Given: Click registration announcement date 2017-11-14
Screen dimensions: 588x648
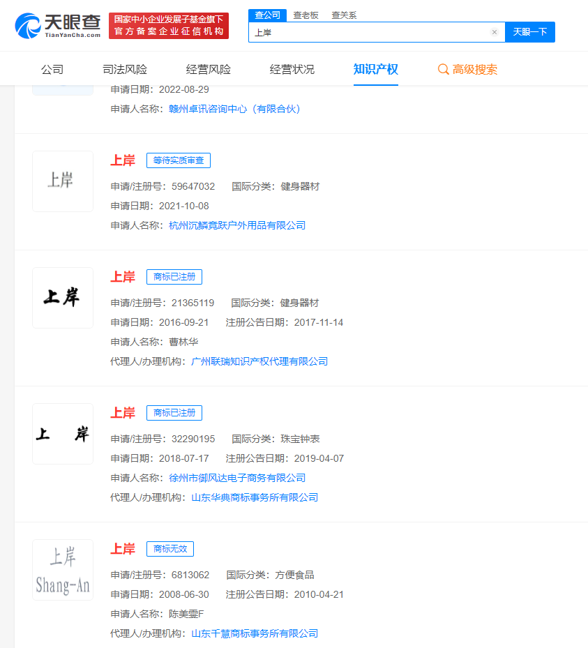Looking at the screenshot, I should (319, 323).
